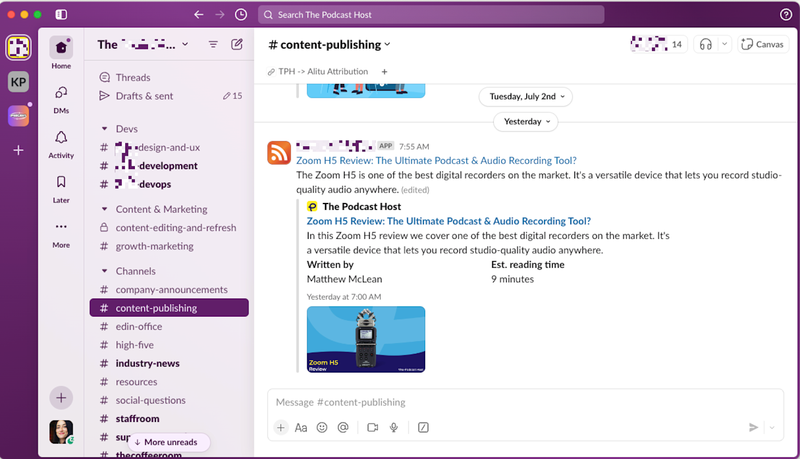Open the history clock icon
The width and height of the screenshot is (800, 459).
(x=241, y=15)
